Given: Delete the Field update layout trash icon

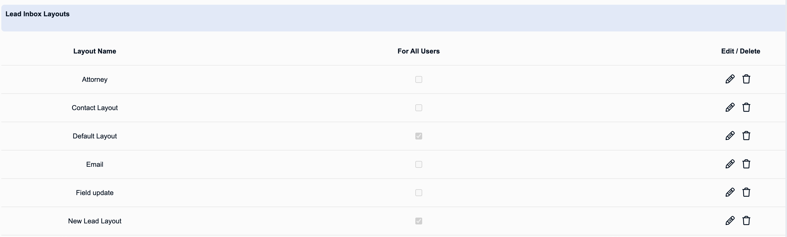Looking at the screenshot, I should tap(746, 192).
